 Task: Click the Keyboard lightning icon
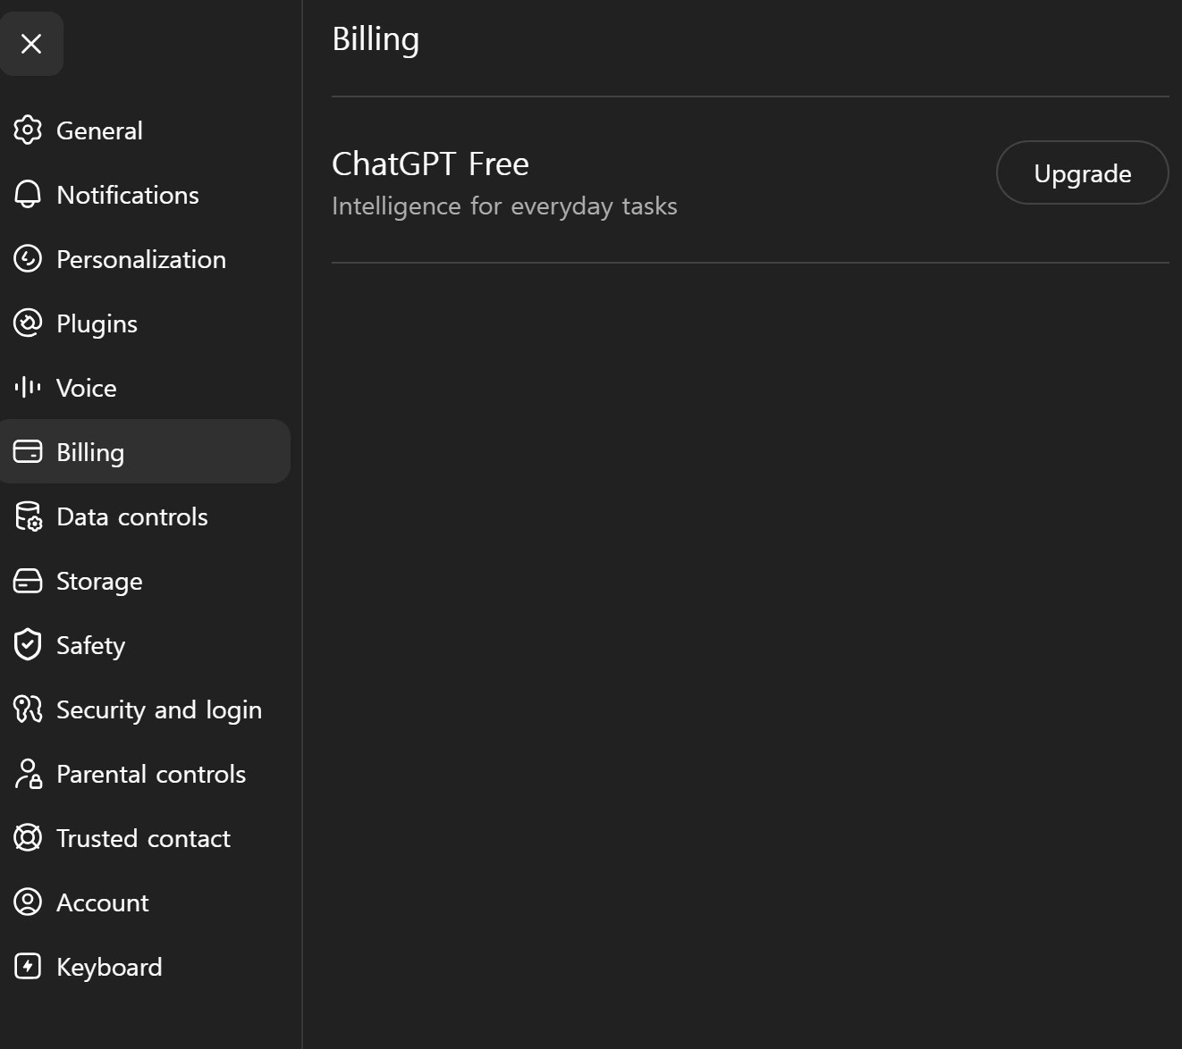click(28, 967)
